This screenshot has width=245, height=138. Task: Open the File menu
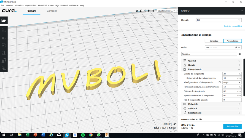point(2,6)
